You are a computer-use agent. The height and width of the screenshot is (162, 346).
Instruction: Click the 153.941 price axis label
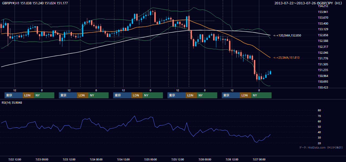coord(323,12)
